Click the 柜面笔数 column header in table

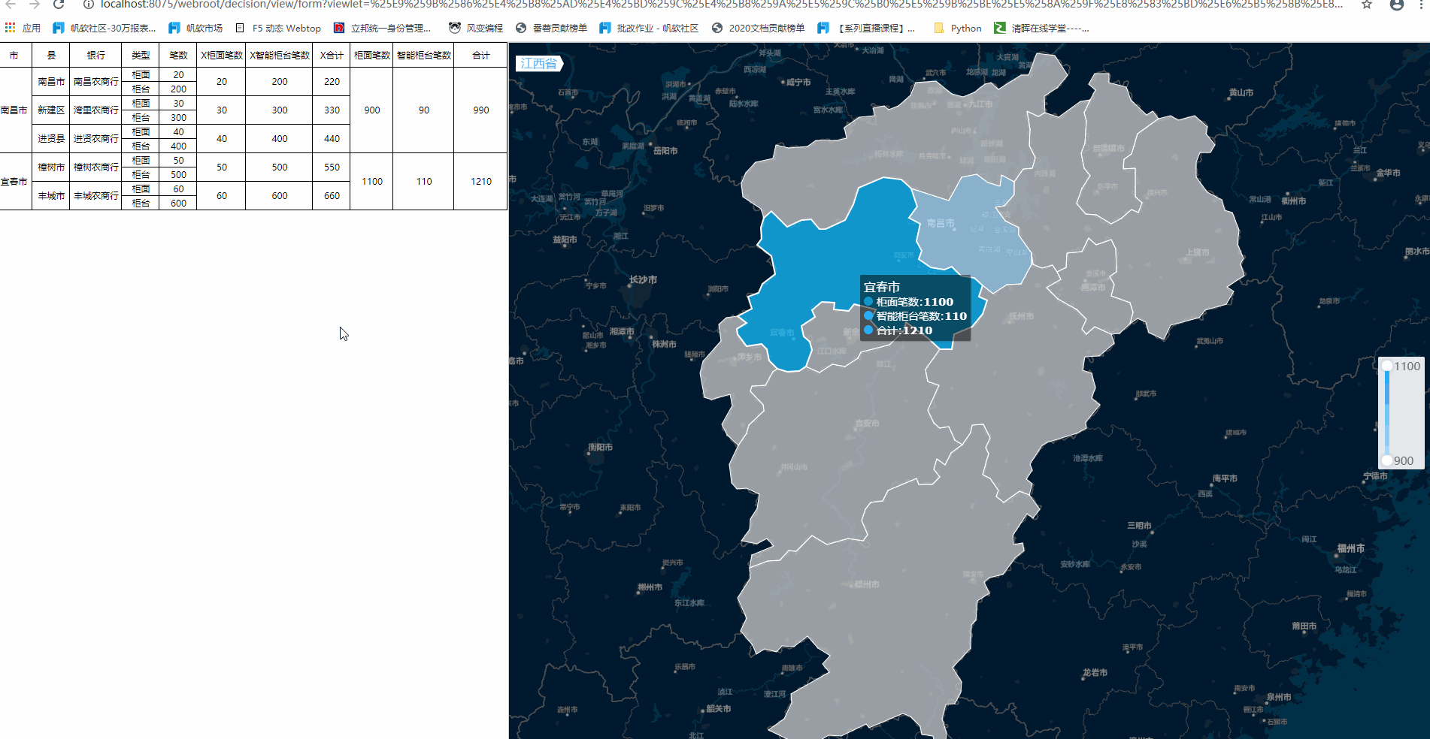click(371, 56)
